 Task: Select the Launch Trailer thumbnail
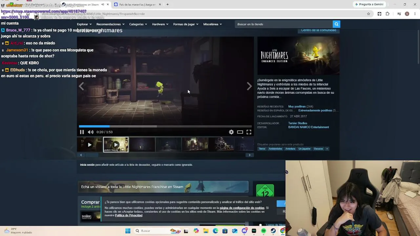point(116,145)
